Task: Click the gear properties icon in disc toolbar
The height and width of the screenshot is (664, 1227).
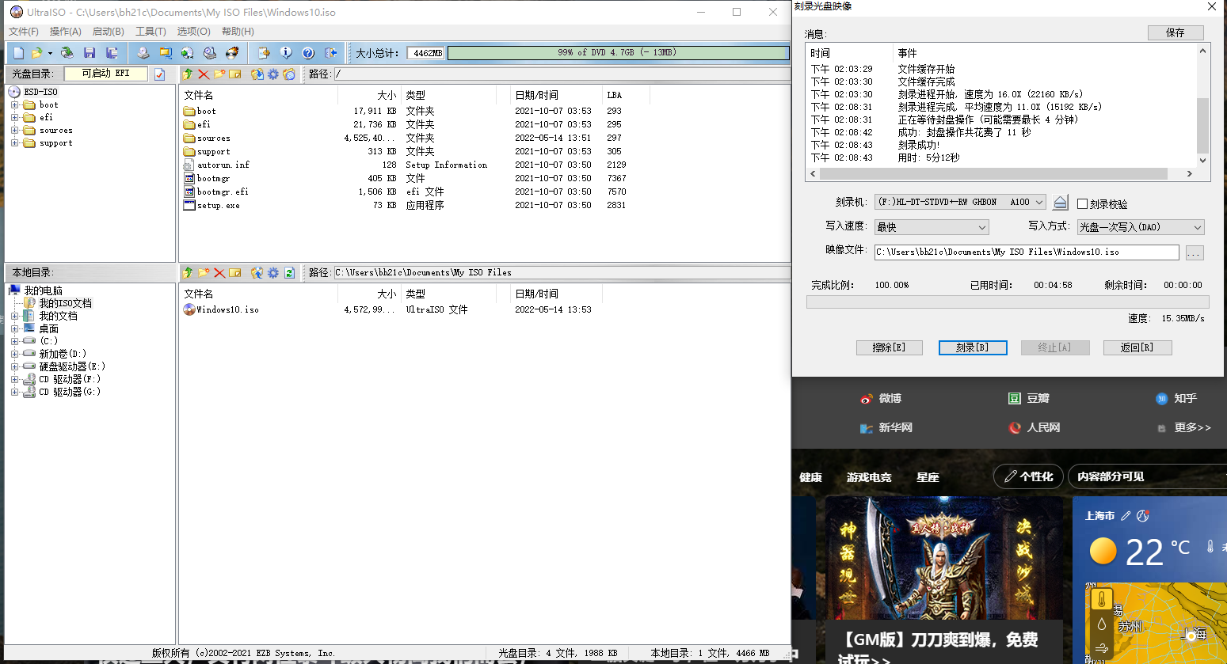Action: coord(273,74)
